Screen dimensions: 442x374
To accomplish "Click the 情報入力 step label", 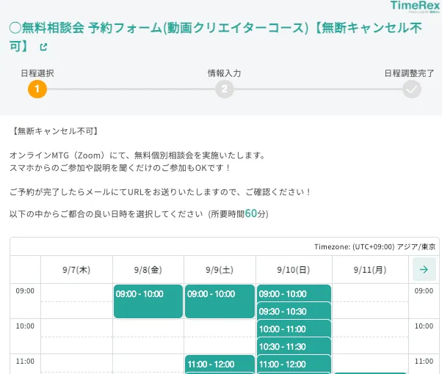I will tap(225, 73).
